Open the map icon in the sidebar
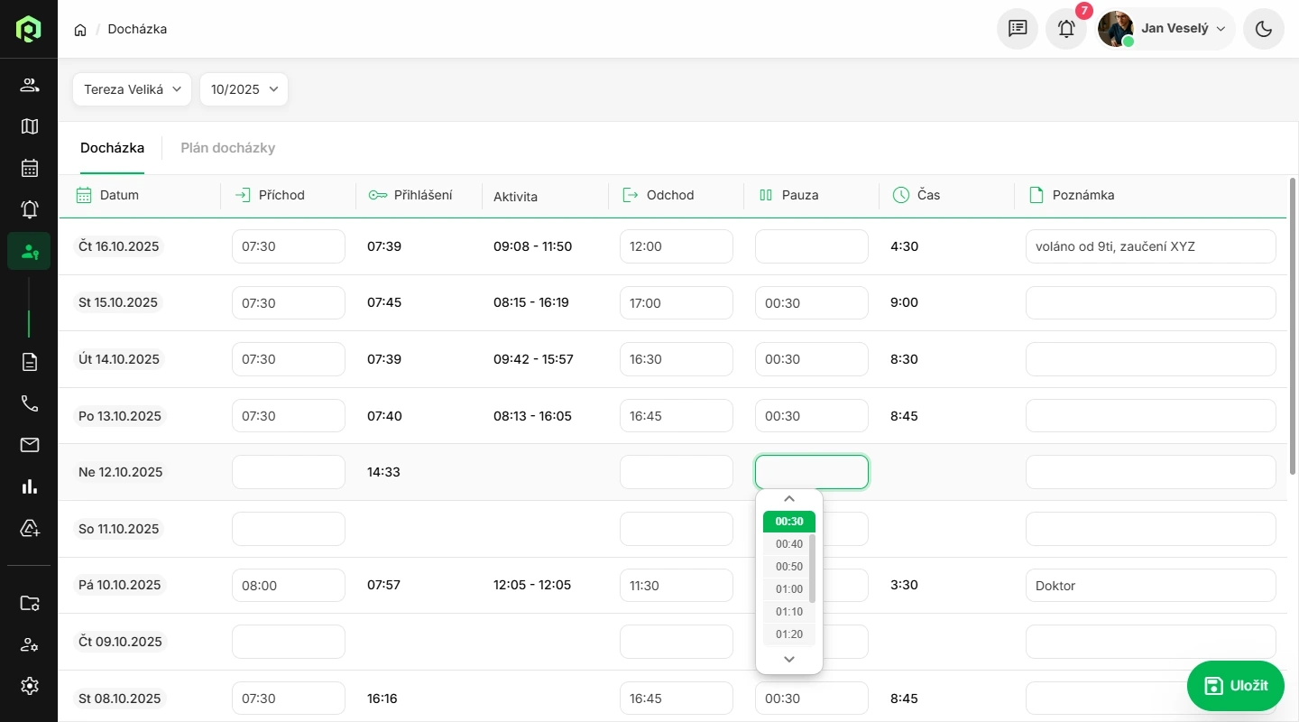Viewport: 1299px width, 722px height. click(29, 126)
